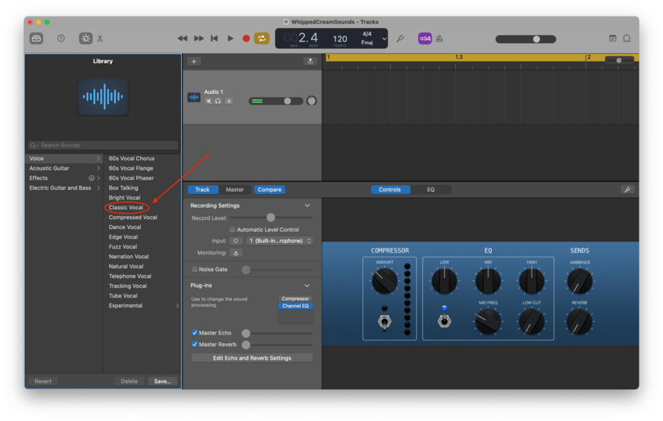Toggle the Input mono/stereo format button
The image size is (663, 421).
[x=236, y=241]
